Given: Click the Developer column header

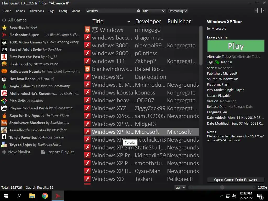Looking at the screenshot, I should pyautogui.click(x=148, y=21).
